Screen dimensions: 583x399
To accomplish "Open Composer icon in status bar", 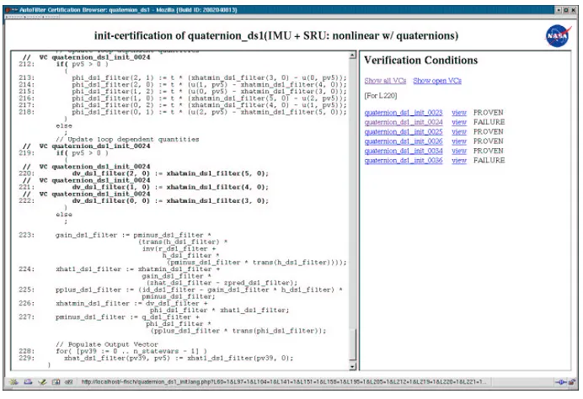I will tap(42, 381).
